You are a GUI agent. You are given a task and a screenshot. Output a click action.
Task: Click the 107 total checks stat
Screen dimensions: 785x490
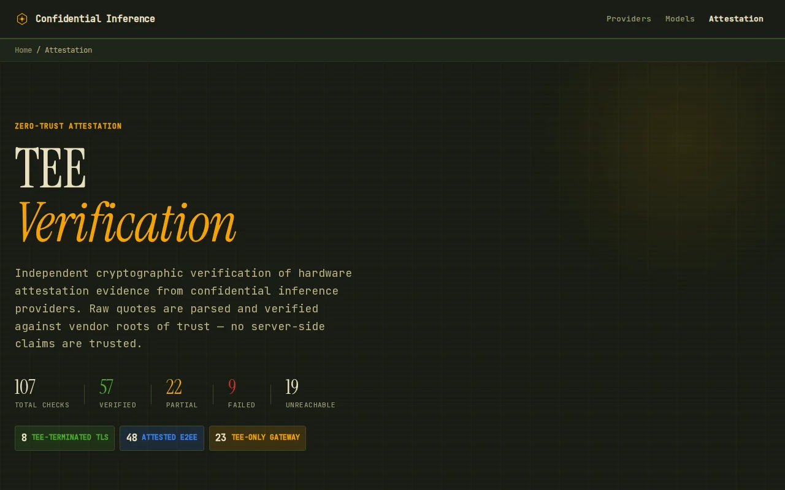[42, 393]
